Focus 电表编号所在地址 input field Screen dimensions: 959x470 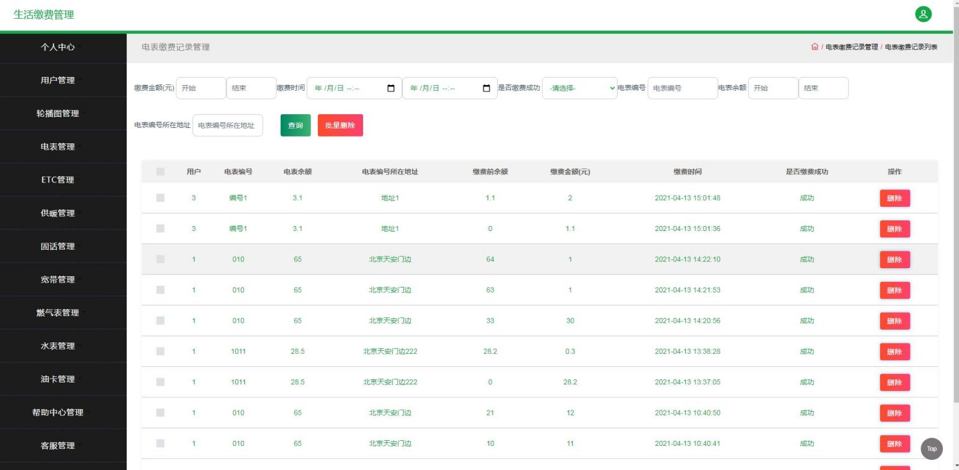[228, 125]
